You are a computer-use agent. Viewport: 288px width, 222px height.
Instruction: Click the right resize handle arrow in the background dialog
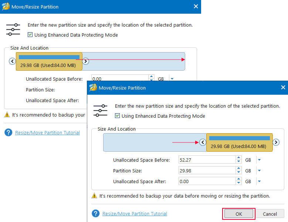click(85, 61)
